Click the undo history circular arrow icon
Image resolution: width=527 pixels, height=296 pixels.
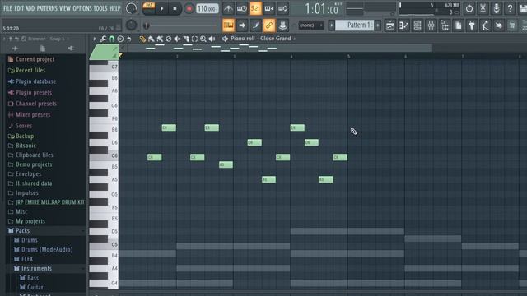pyautogui.click(x=469, y=8)
